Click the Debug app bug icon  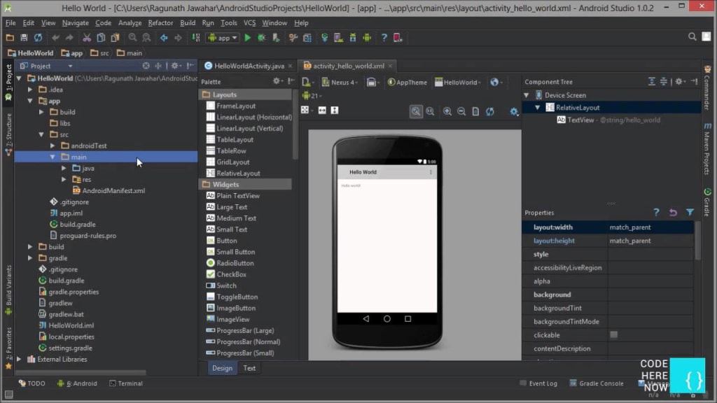(262, 38)
